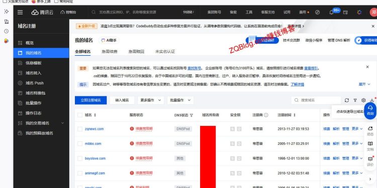Viewport: 377px width, 188px height.
Task: Open the colorful AI assistant header icon
Action: [x=359, y=12]
